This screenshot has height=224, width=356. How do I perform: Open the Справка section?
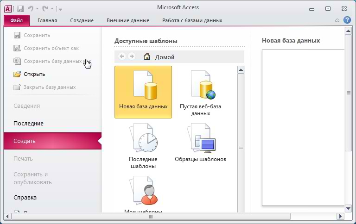tap(25, 198)
